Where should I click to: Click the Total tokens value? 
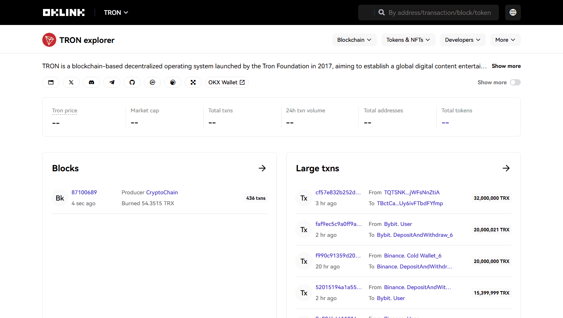[445, 123]
